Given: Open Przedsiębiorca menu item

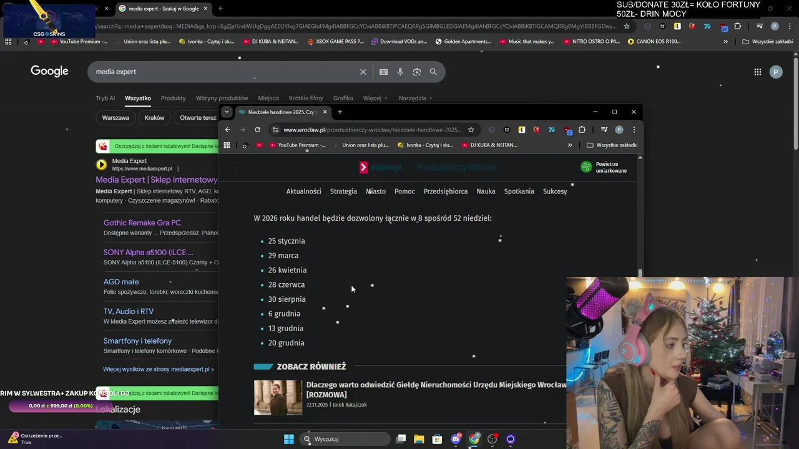Looking at the screenshot, I should 446,191.
